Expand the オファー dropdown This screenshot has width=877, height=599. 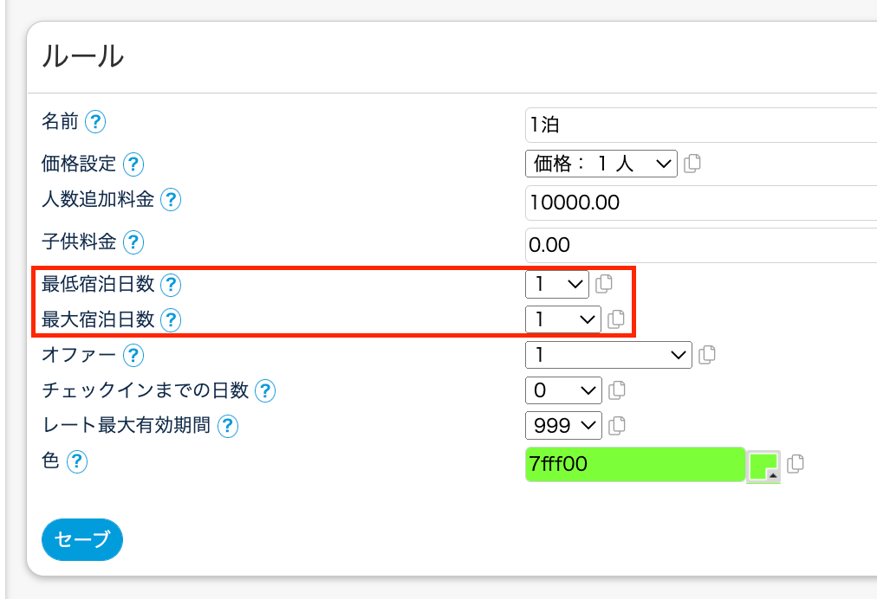pos(608,354)
